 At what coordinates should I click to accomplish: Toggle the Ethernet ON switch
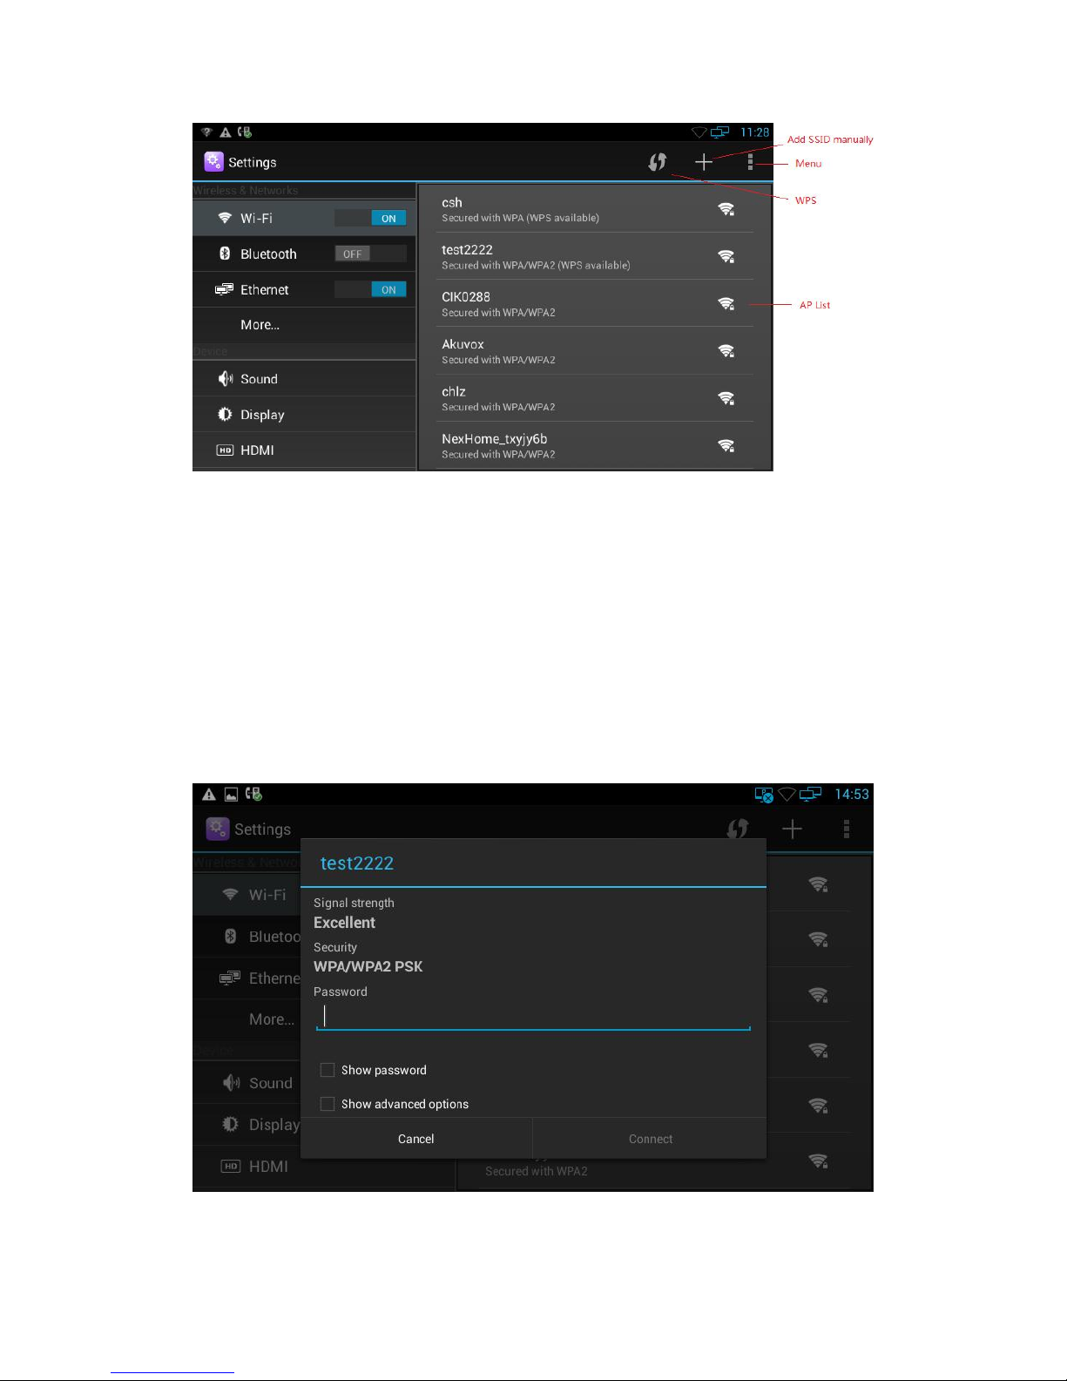point(371,289)
